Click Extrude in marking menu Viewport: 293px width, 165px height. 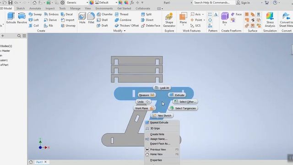(177, 95)
